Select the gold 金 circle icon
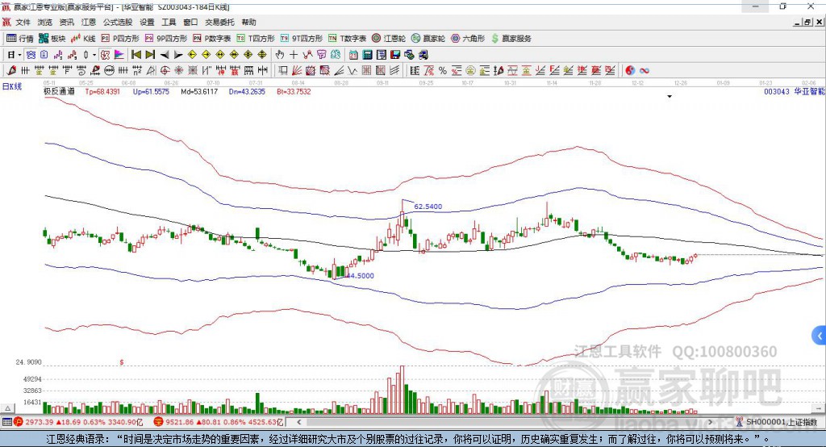826x447 pixels. 470,70
